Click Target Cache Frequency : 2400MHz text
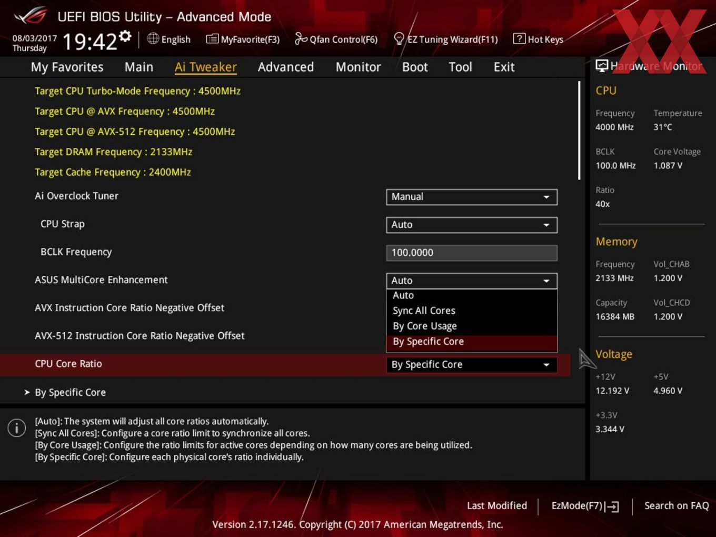 tap(113, 172)
